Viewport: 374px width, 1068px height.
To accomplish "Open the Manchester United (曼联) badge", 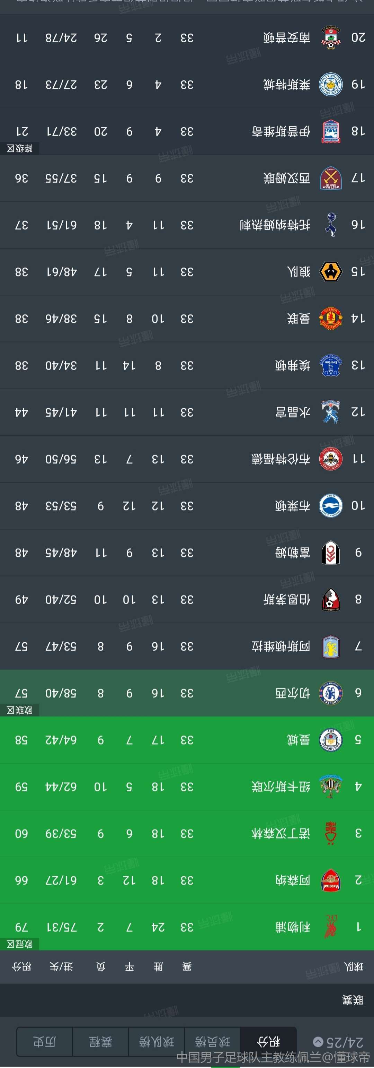I will [x=331, y=319].
